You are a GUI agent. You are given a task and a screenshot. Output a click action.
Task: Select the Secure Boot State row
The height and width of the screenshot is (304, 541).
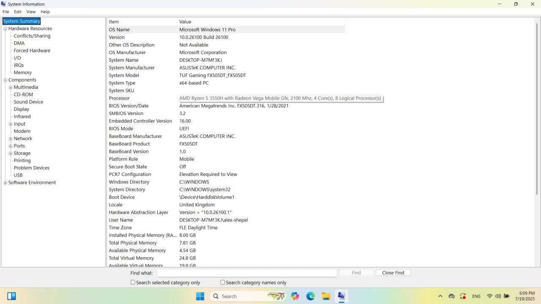point(226,167)
